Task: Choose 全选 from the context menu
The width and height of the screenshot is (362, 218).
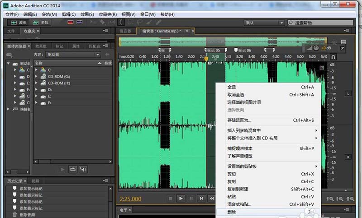Action: (268, 87)
